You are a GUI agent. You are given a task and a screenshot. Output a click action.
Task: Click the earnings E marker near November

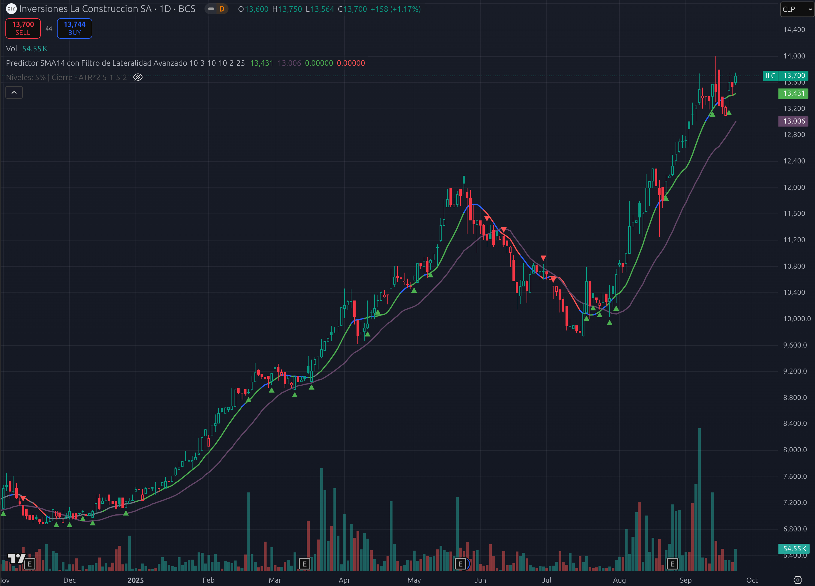tap(30, 564)
